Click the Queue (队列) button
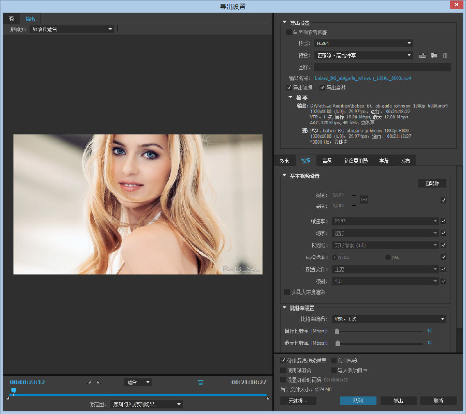Viewport: 466px width, 414px height. (x=358, y=401)
